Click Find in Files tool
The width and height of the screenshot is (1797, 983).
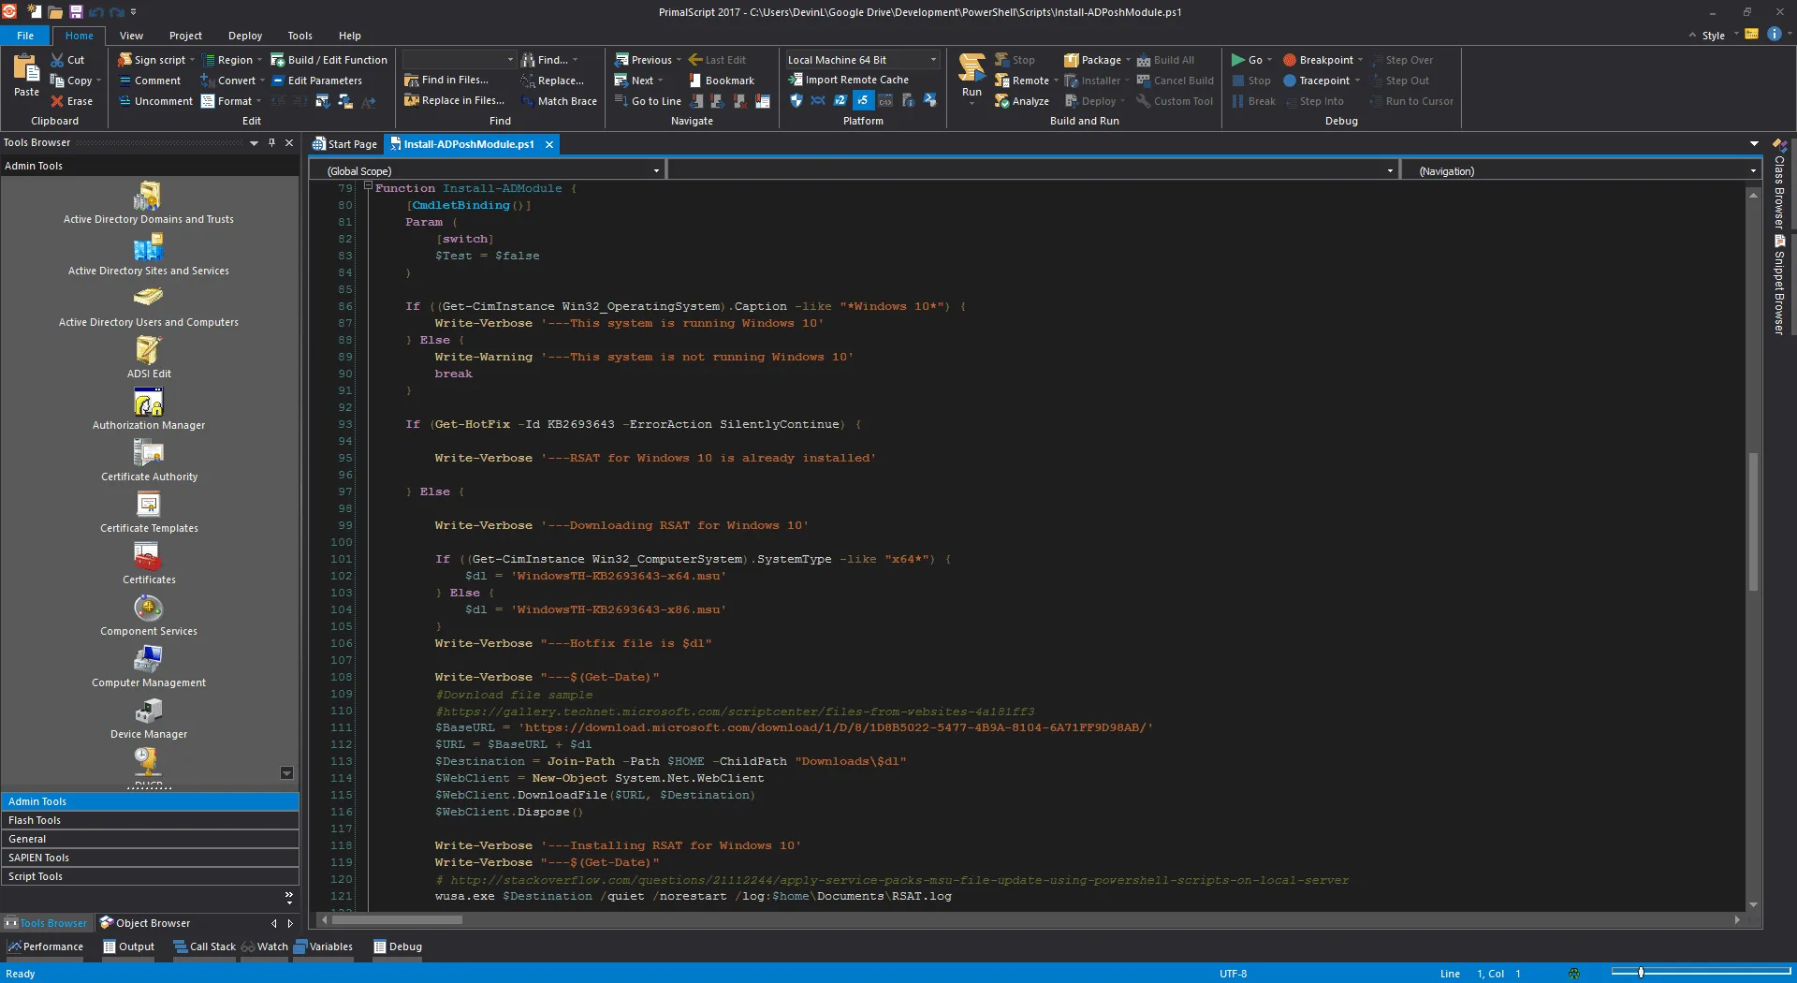point(446,80)
